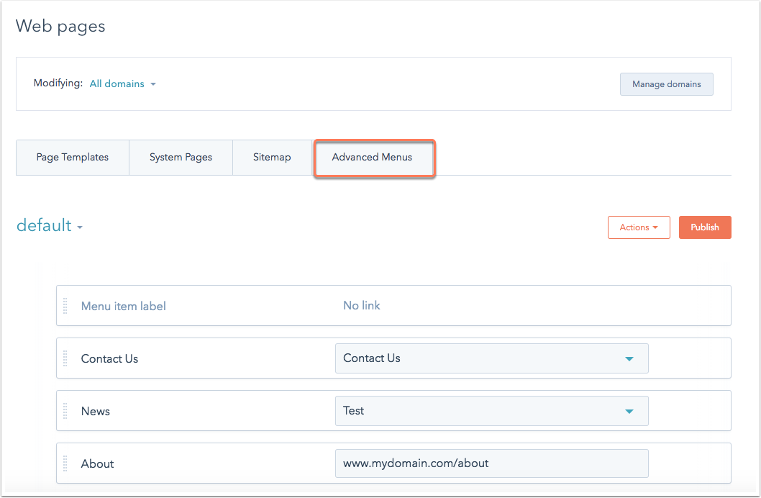Click drag handle for Menu item label row
The image size is (761, 498).
65,306
